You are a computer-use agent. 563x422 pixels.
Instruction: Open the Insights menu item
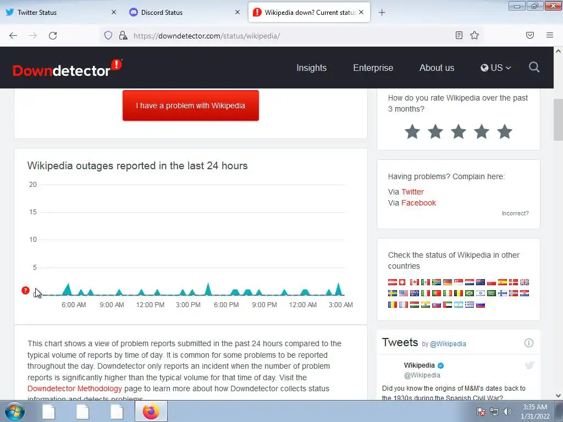[311, 68]
